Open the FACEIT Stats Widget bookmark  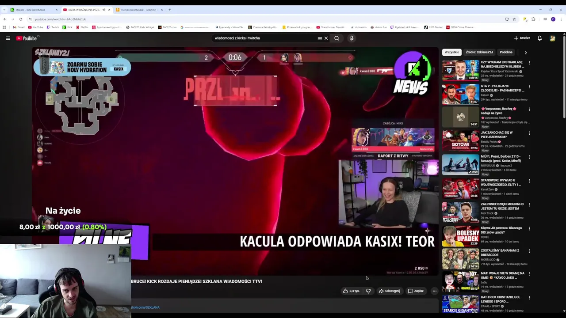click(140, 27)
